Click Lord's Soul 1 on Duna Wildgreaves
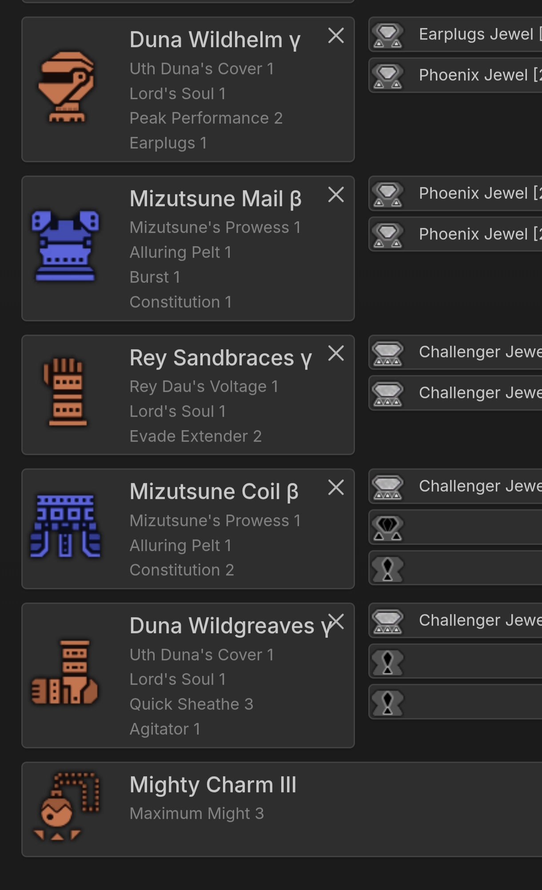This screenshot has width=542, height=890. tap(178, 679)
